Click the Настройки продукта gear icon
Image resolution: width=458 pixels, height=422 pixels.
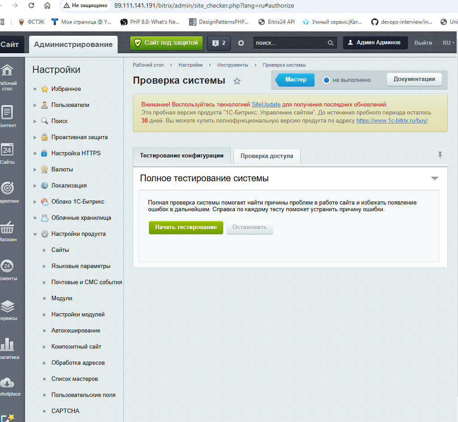pos(45,234)
